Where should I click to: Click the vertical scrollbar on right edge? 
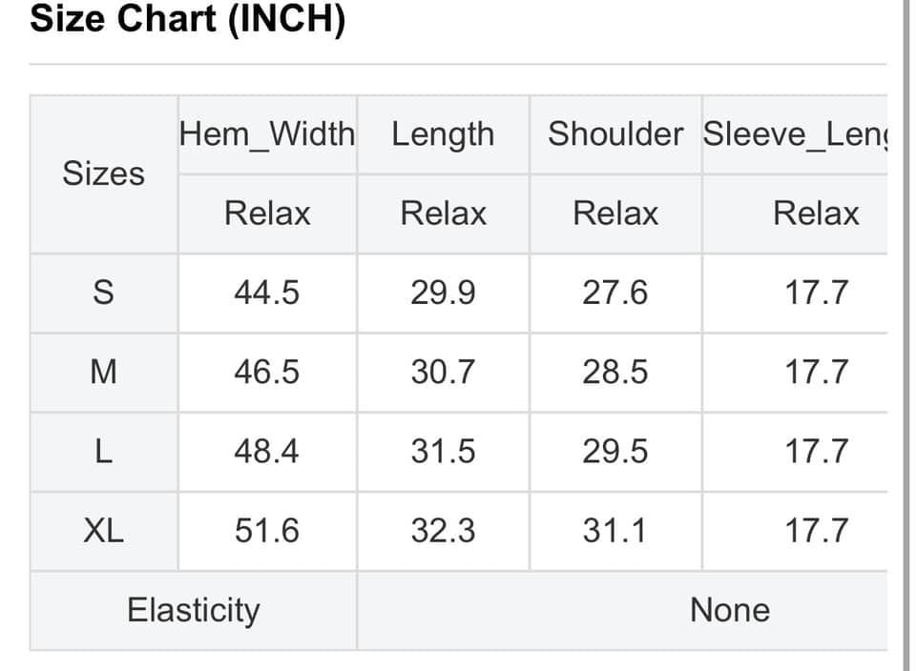click(906, 335)
